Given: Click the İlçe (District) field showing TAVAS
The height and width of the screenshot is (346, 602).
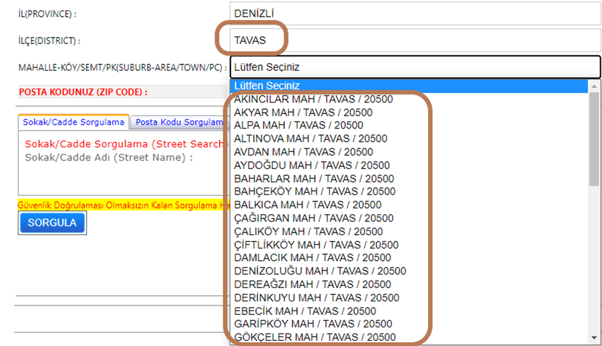Looking at the screenshot, I should pos(414,40).
